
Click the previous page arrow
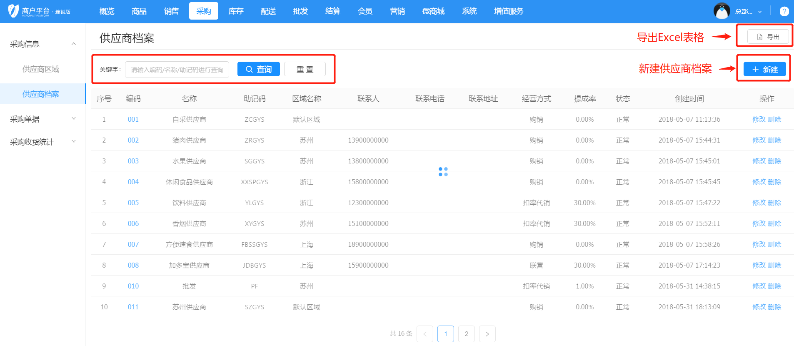coord(425,334)
